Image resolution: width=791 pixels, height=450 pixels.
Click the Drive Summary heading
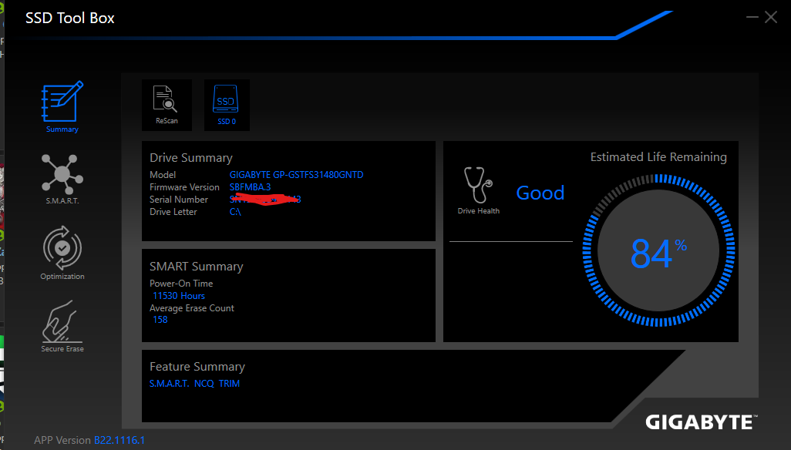[190, 158]
